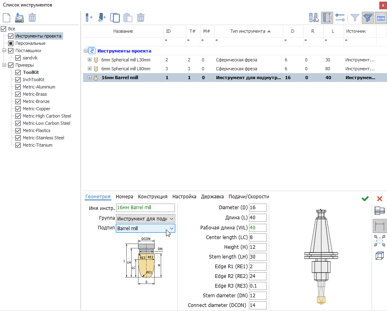The width and height of the screenshot is (387, 311).
Task: Select Metric-Stainless Steel in the tree
Action: (x=43, y=138)
